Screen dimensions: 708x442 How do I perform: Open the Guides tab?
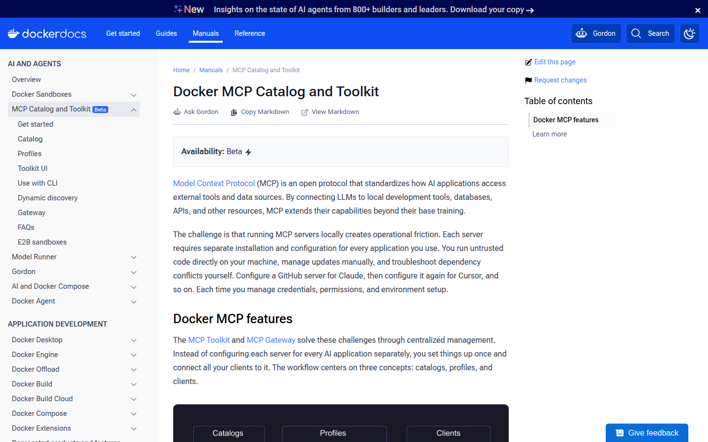166,33
